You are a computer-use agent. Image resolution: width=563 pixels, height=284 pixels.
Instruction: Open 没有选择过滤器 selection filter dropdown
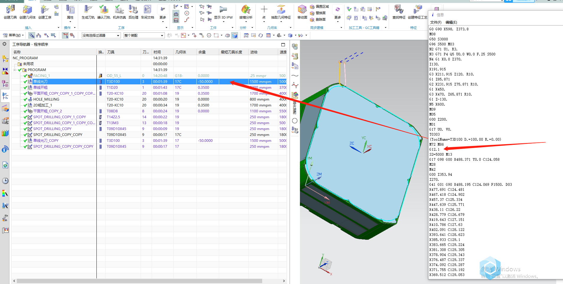101,35
